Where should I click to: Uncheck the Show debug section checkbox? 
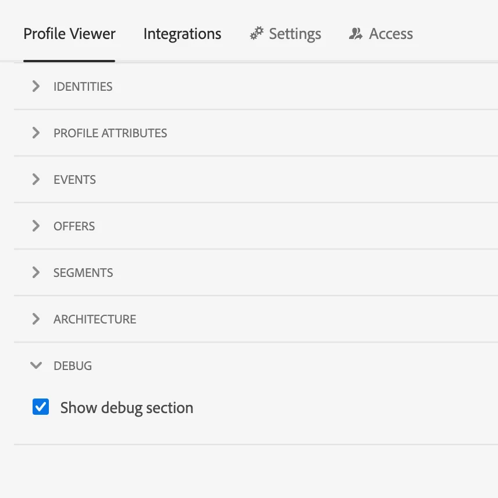coord(41,407)
